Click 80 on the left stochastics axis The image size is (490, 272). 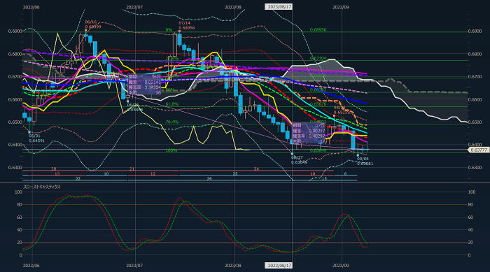pyautogui.click(x=20, y=205)
